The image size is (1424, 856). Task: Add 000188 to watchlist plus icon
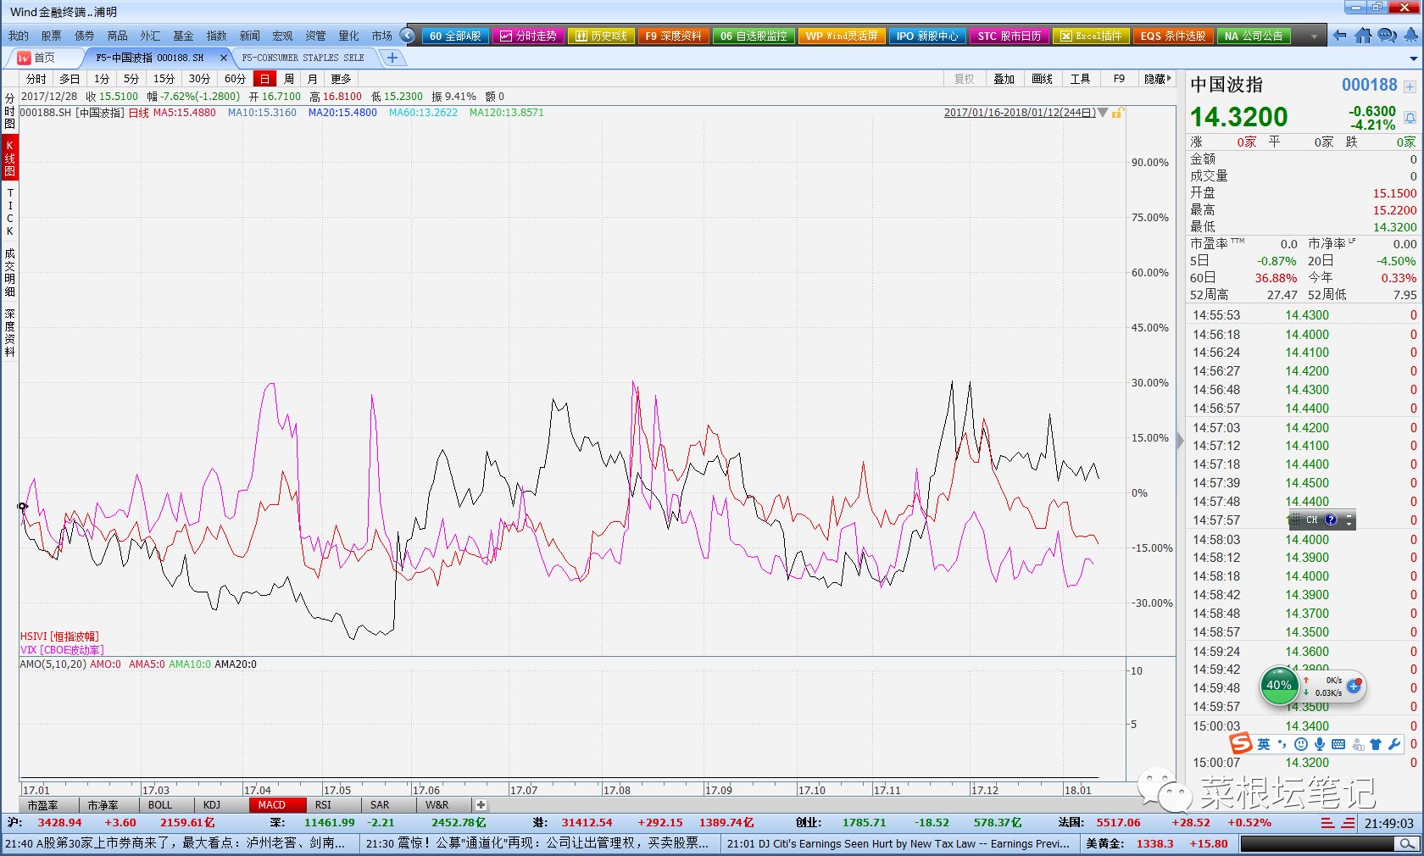(x=1410, y=86)
